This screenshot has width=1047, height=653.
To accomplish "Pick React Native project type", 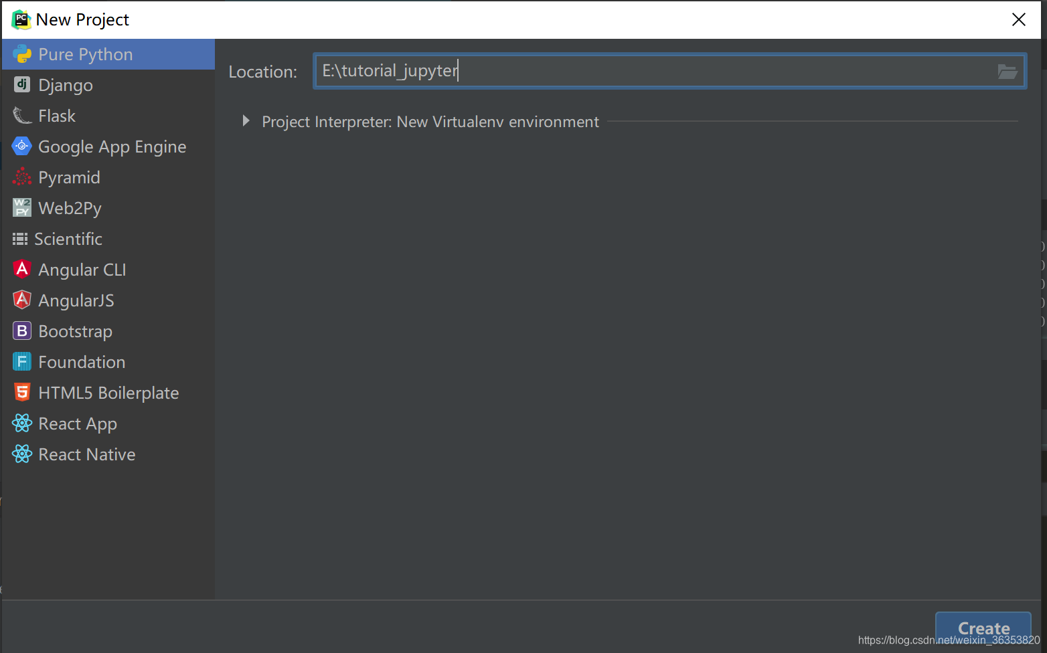I will pyautogui.click(x=108, y=454).
